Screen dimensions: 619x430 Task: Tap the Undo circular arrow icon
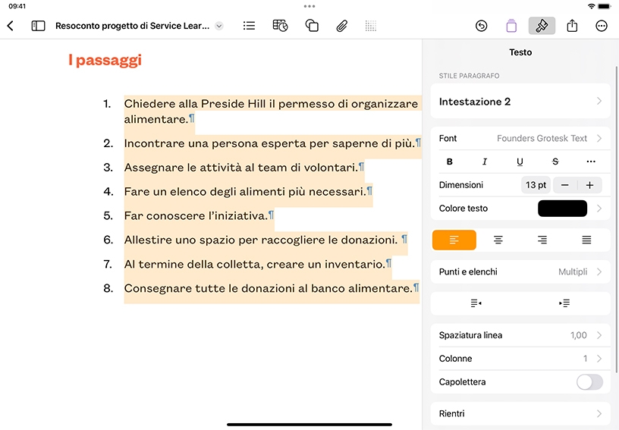coord(481,26)
